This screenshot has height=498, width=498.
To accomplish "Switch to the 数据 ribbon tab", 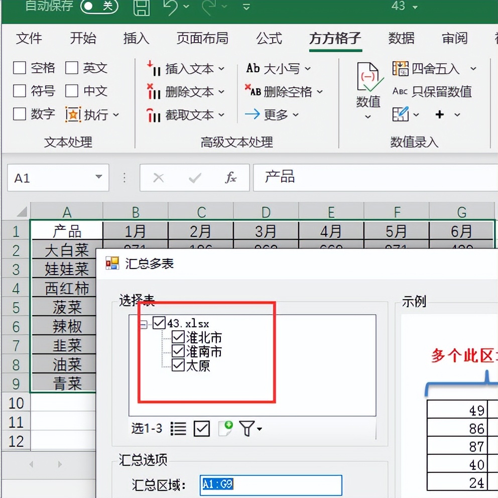I will 401,39.
